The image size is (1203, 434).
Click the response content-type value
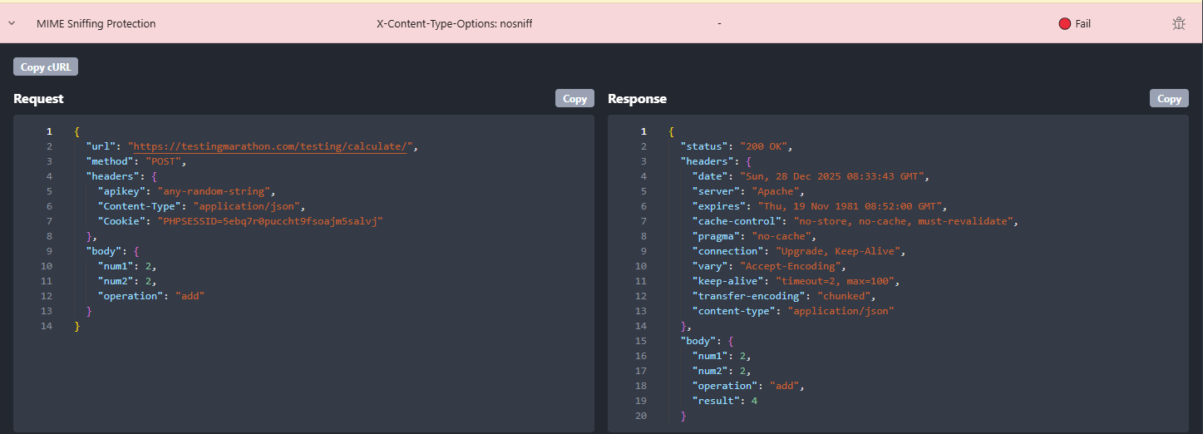pos(841,311)
